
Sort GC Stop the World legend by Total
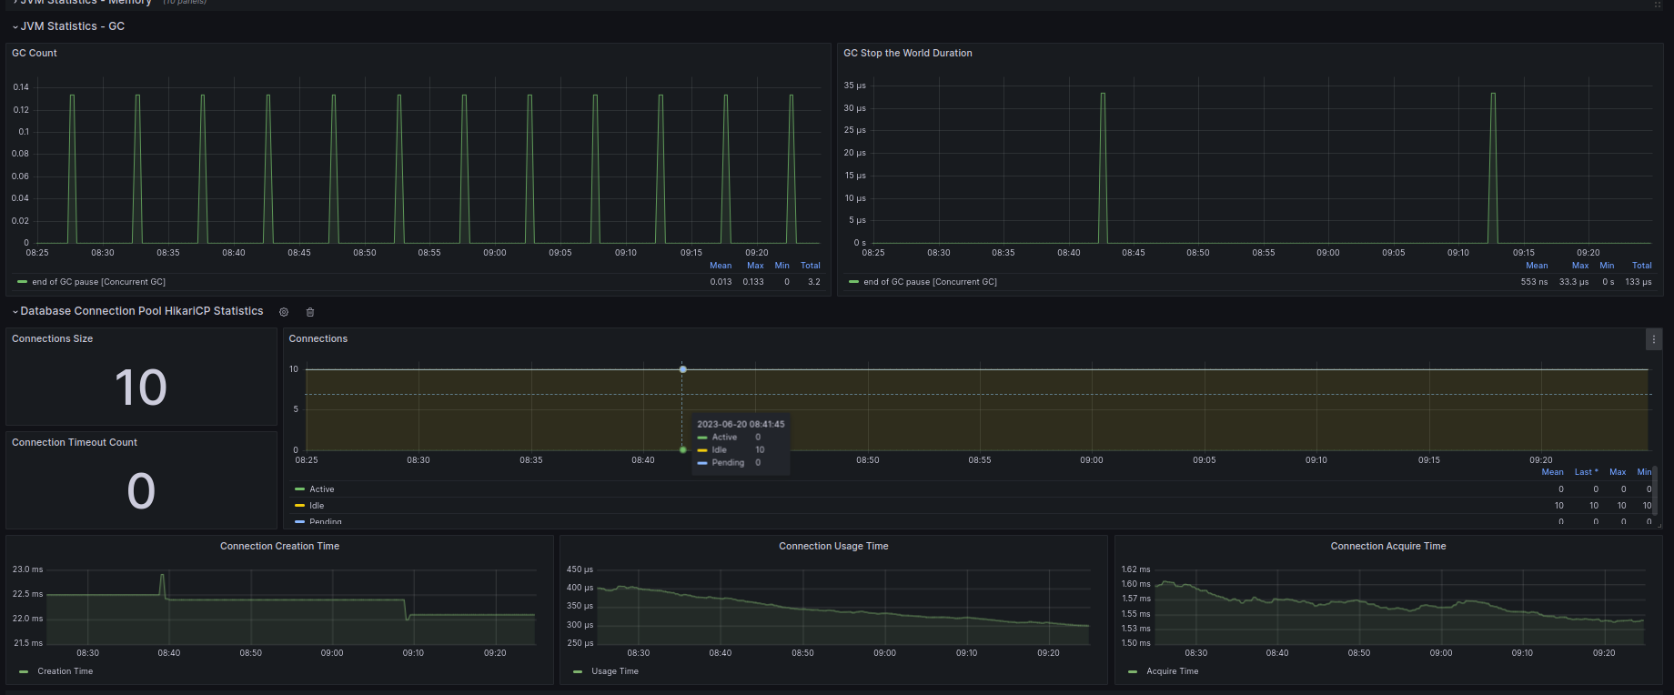(x=1641, y=266)
